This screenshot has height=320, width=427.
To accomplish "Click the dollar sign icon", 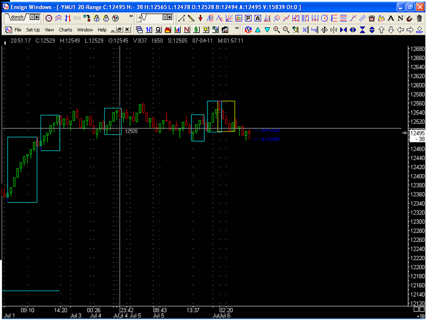I will [x=196, y=30].
